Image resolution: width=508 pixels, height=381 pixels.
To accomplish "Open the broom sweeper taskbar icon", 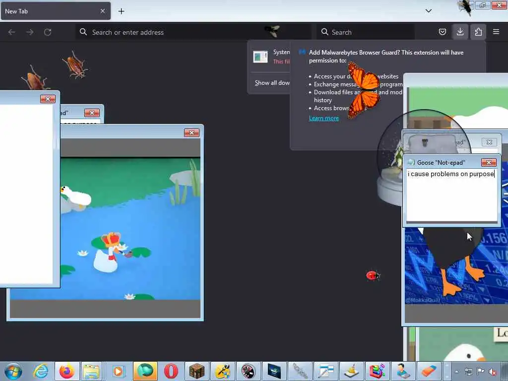I will [352, 371].
